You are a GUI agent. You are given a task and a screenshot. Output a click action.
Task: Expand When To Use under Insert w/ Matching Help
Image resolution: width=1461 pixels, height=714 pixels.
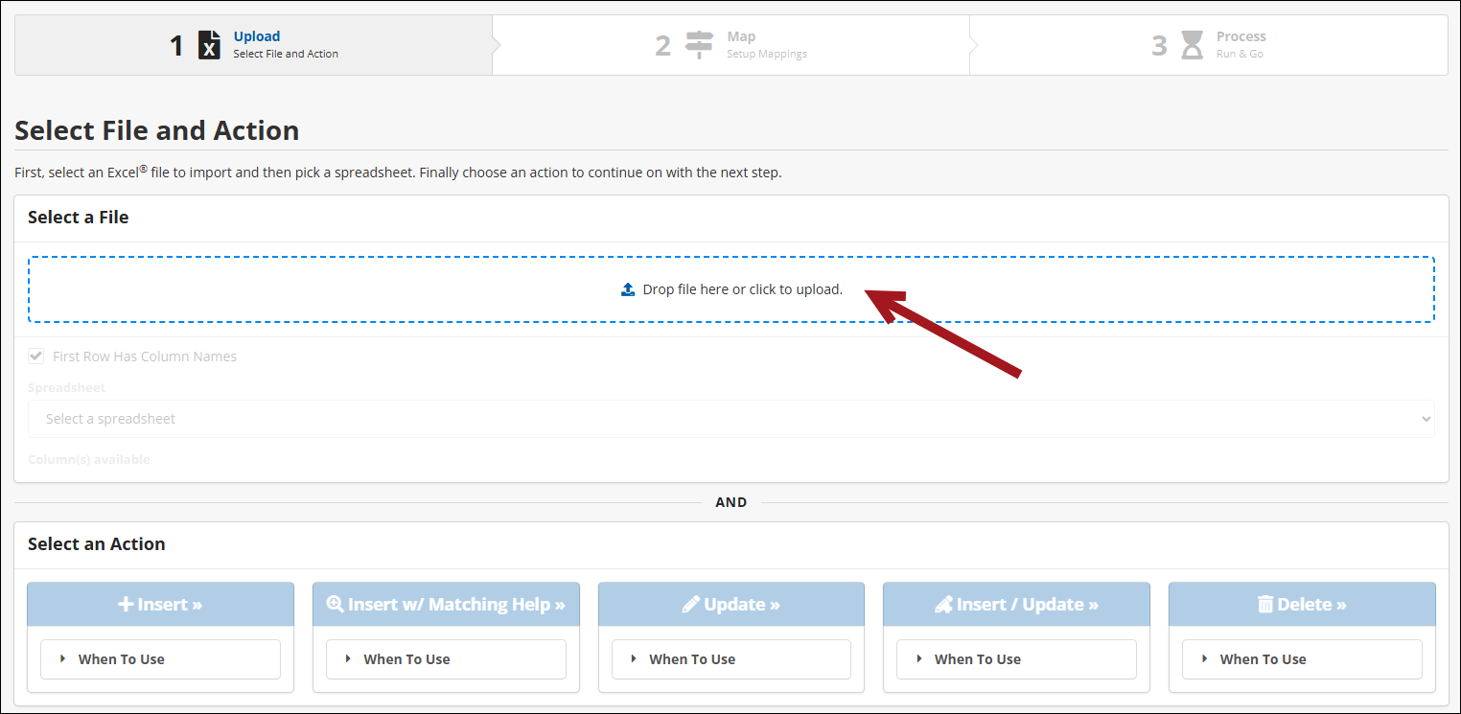tap(446, 659)
